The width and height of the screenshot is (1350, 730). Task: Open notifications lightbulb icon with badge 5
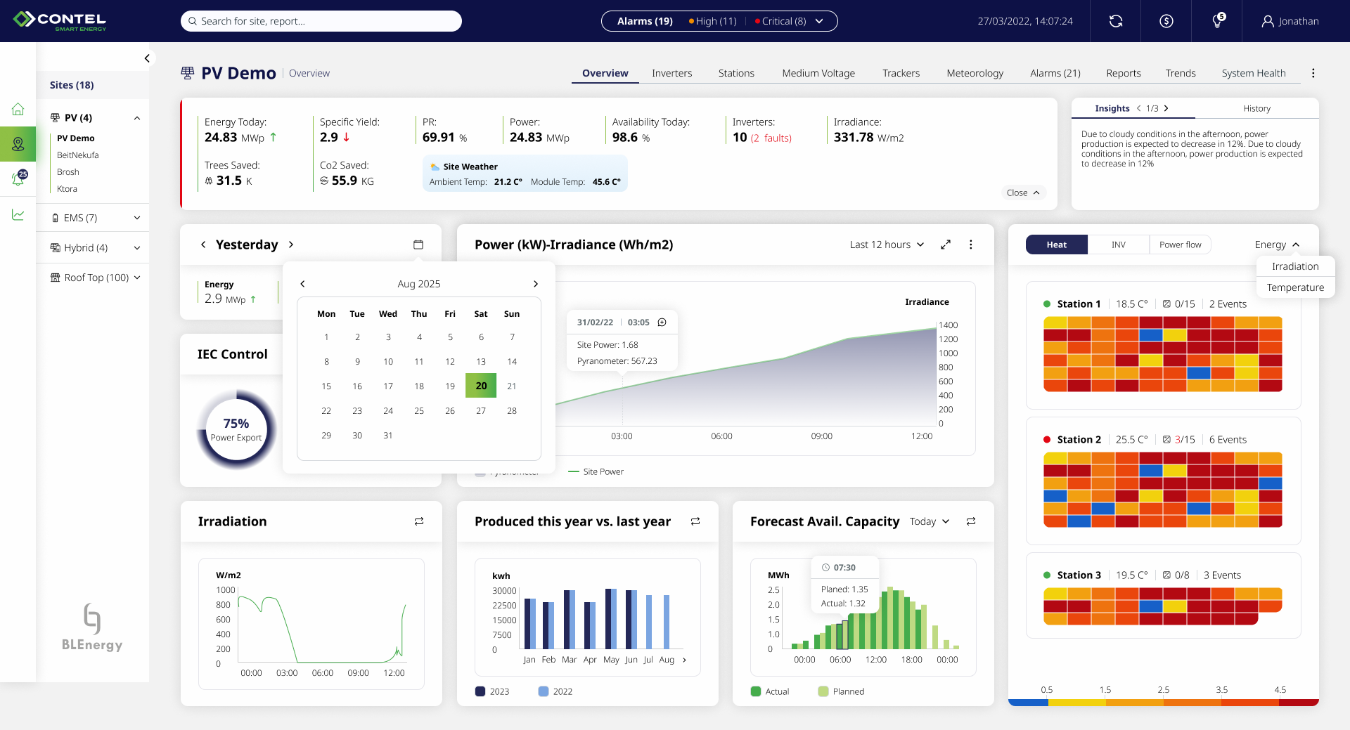tap(1218, 21)
